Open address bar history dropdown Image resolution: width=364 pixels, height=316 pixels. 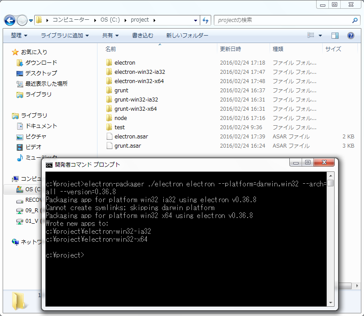click(x=195, y=21)
